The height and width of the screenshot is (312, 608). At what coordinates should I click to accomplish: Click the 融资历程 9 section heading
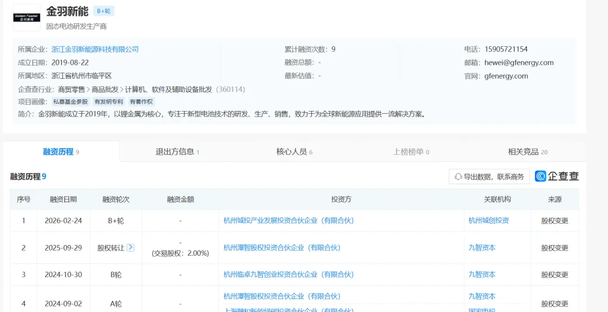point(28,177)
